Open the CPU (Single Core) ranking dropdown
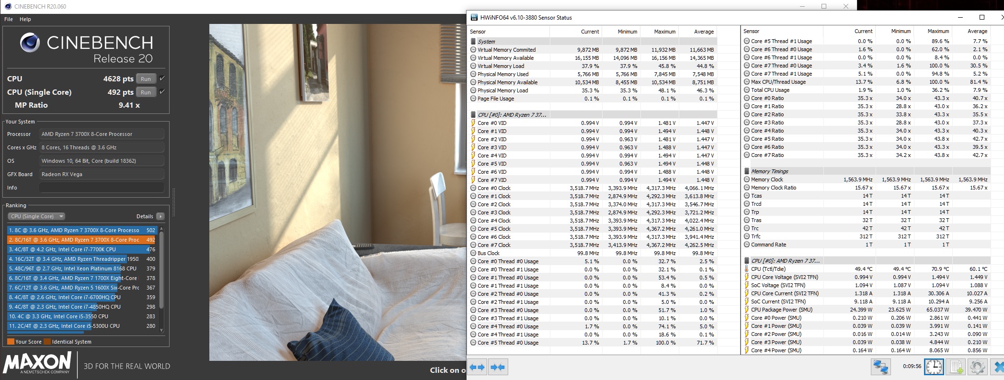 [x=36, y=216]
